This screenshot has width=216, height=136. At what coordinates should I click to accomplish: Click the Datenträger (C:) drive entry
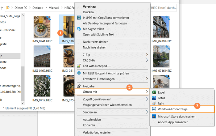[10, 86]
